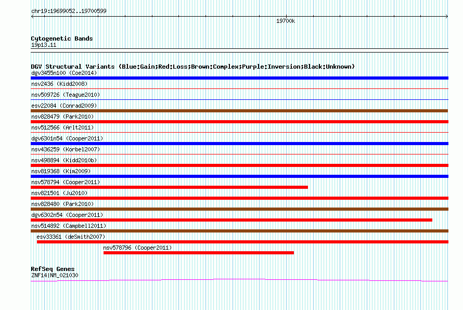463x310 pixels.
Task: Click the 19700k ruler marker
Action: (286, 21)
